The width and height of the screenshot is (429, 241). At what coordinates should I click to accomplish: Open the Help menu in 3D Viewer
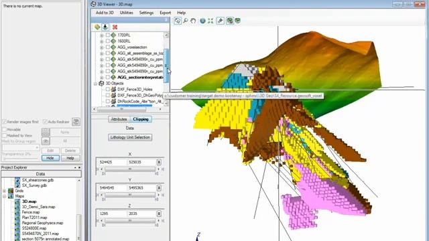point(182,13)
